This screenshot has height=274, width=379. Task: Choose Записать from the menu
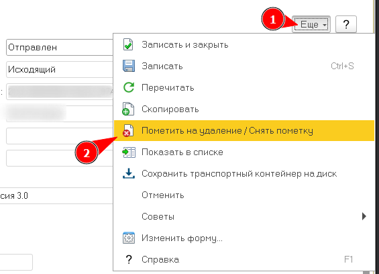(243, 66)
